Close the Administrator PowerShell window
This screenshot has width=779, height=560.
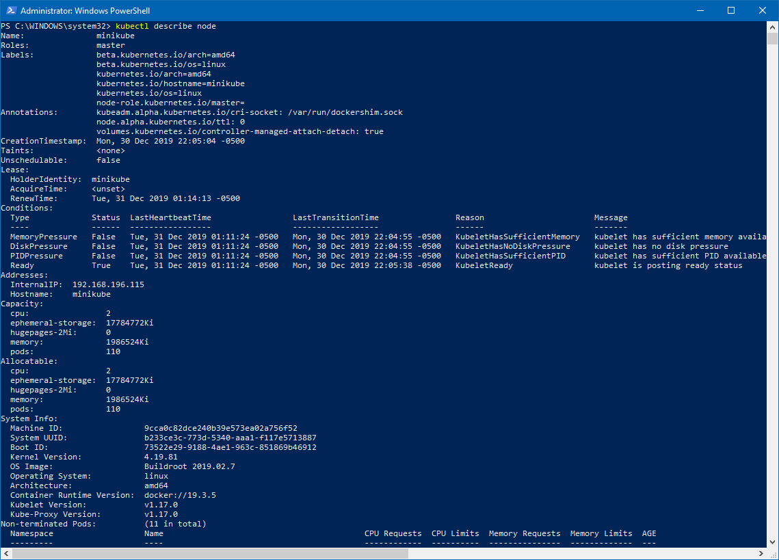coord(763,11)
